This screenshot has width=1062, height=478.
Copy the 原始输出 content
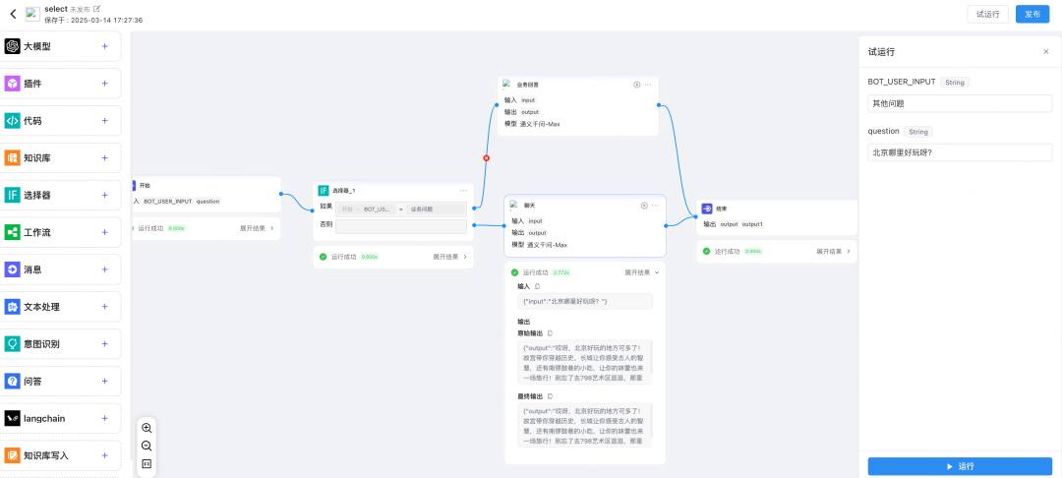click(550, 333)
